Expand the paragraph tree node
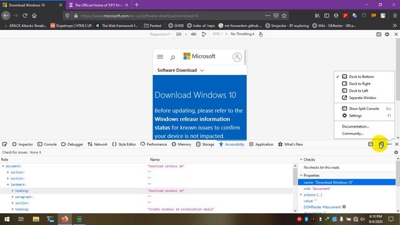This screenshot has height=225, width=400. point(12,197)
